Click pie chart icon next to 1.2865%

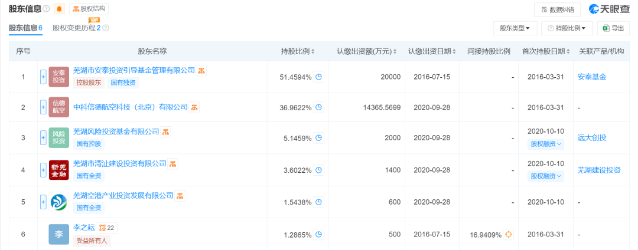pos(319,234)
